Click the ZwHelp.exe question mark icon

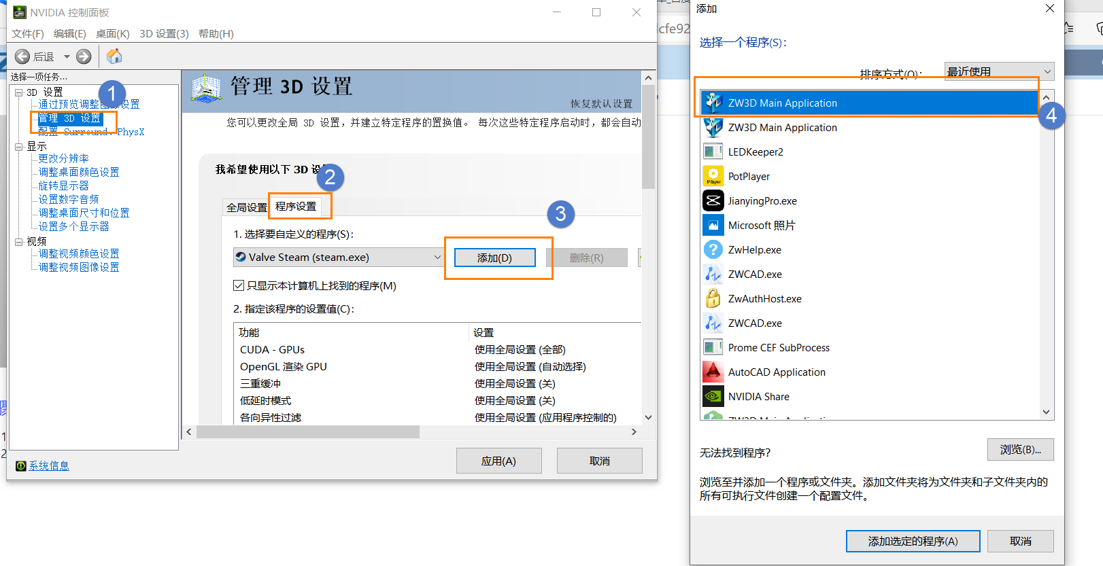tap(713, 249)
